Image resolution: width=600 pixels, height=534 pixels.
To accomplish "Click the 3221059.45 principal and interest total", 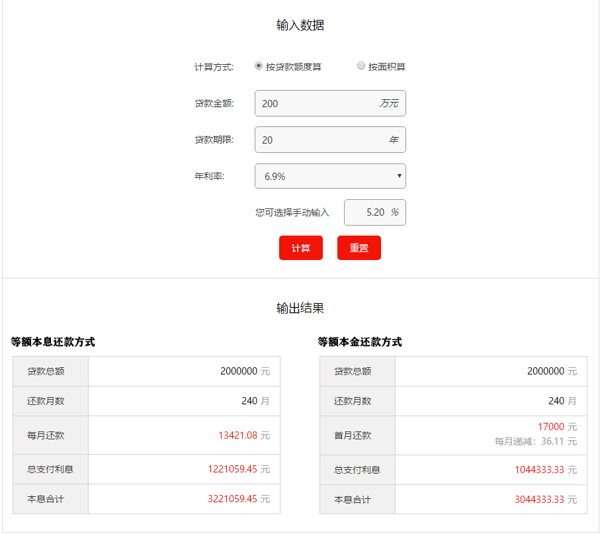I will point(232,499).
